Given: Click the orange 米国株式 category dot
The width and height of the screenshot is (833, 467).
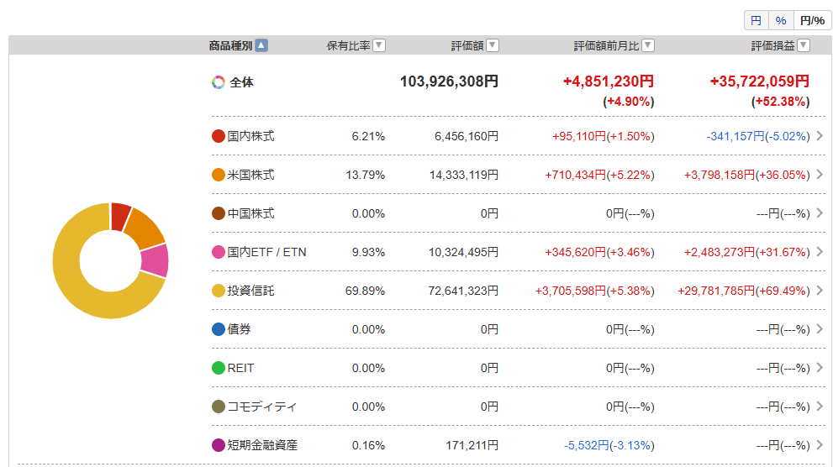Looking at the screenshot, I should (x=219, y=175).
